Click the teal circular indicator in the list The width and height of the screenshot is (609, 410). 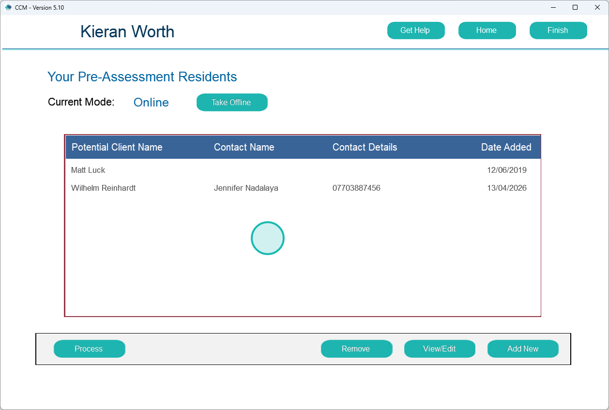pos(268,238)
